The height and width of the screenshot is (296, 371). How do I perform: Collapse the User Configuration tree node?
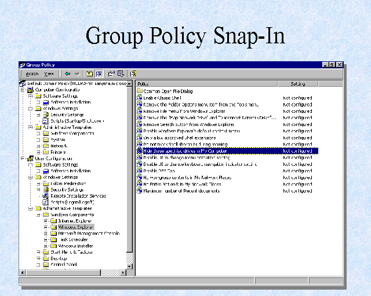23,158
